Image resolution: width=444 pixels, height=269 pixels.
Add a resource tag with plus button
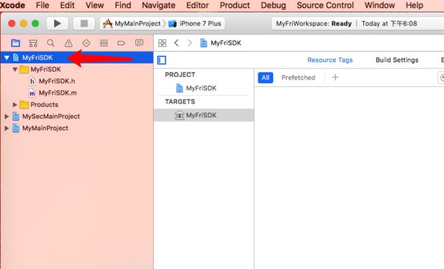point(335,78)
